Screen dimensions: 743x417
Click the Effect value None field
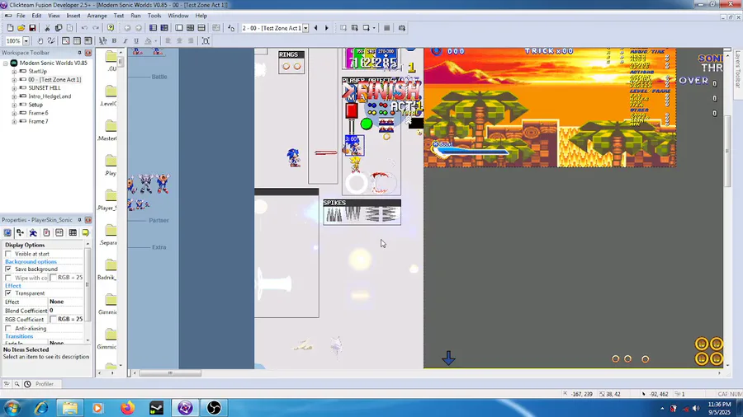pos(66,302)
